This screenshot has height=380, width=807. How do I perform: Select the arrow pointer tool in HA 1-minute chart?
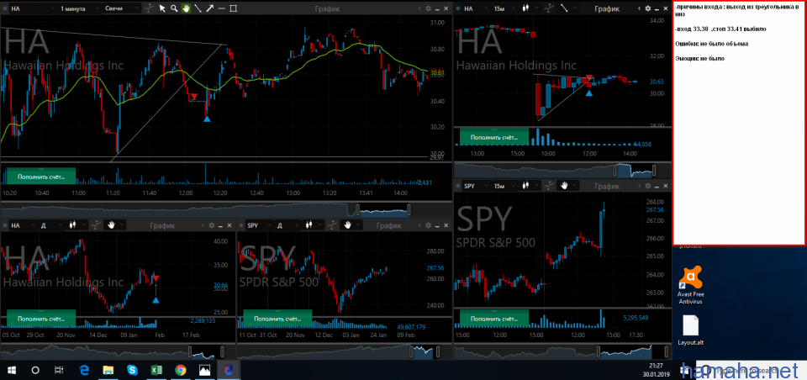pyautogui.click(x=162, y=8)
